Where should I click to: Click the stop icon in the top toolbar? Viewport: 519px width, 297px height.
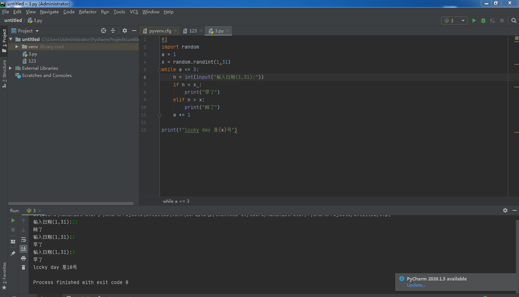pyautogui.click(x=502, y=20)
